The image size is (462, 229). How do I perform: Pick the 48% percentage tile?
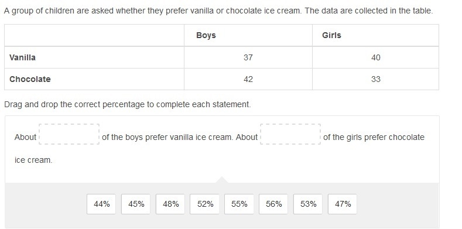pos(170,204)
